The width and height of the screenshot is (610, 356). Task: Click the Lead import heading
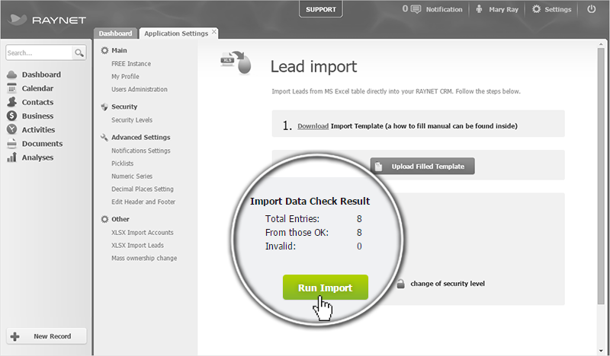click(x=313, y=66)
